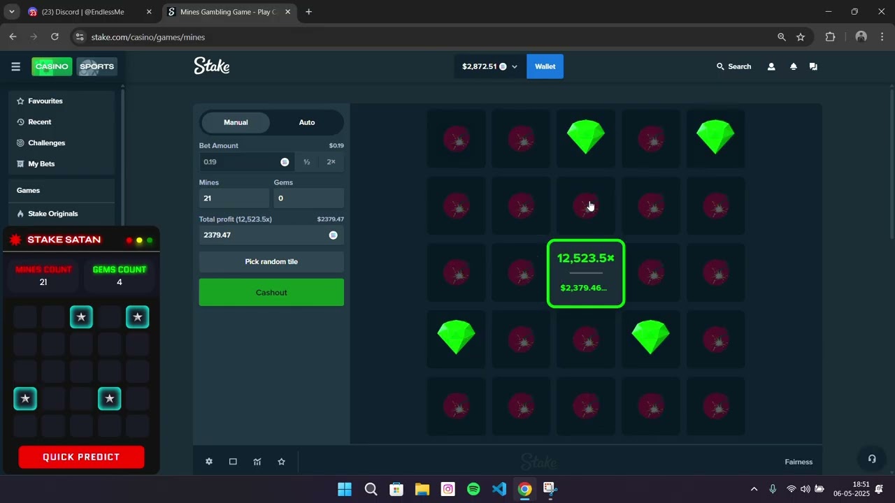Open the Fairness link
895x503 pixels.
click(799, 462)
